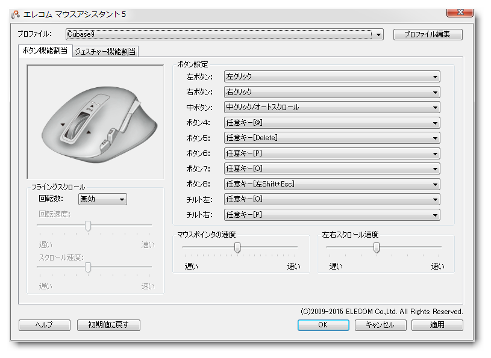Switch to the ボタン機能割当 tab

pos(45,51)
